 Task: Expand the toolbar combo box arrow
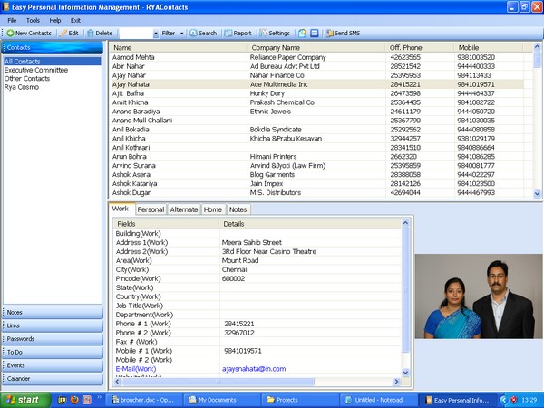(x=156, y=34)
